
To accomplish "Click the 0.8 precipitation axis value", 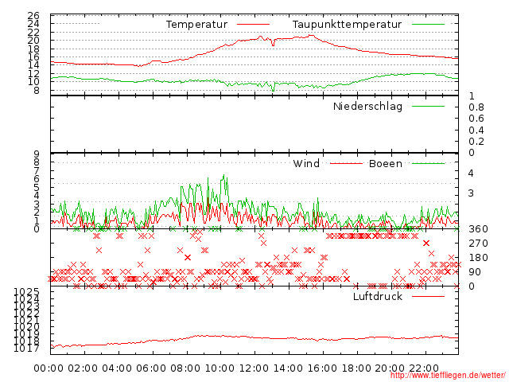I will (476, 107).
